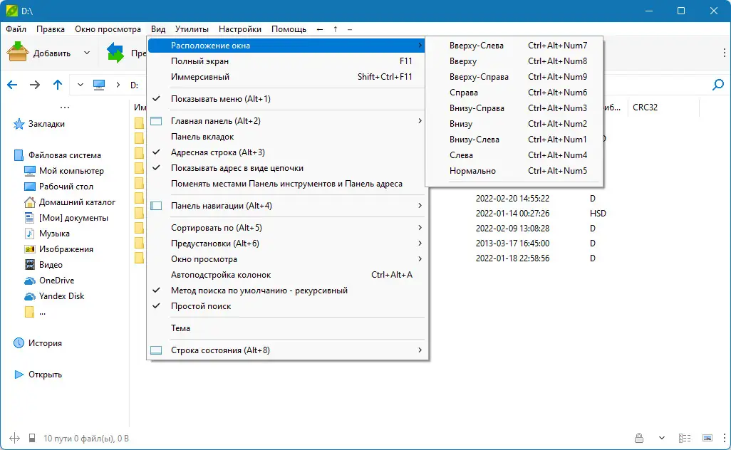731x450 pixels.
Task: Go back with the left arrow
Action: [12, 85]
